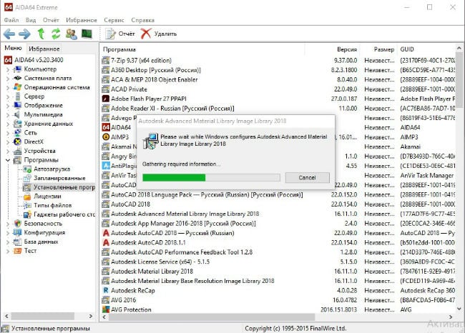Viewport: 465px width, 333px height.
Task: Expand the Системная плата tree node
Action: 8,78
